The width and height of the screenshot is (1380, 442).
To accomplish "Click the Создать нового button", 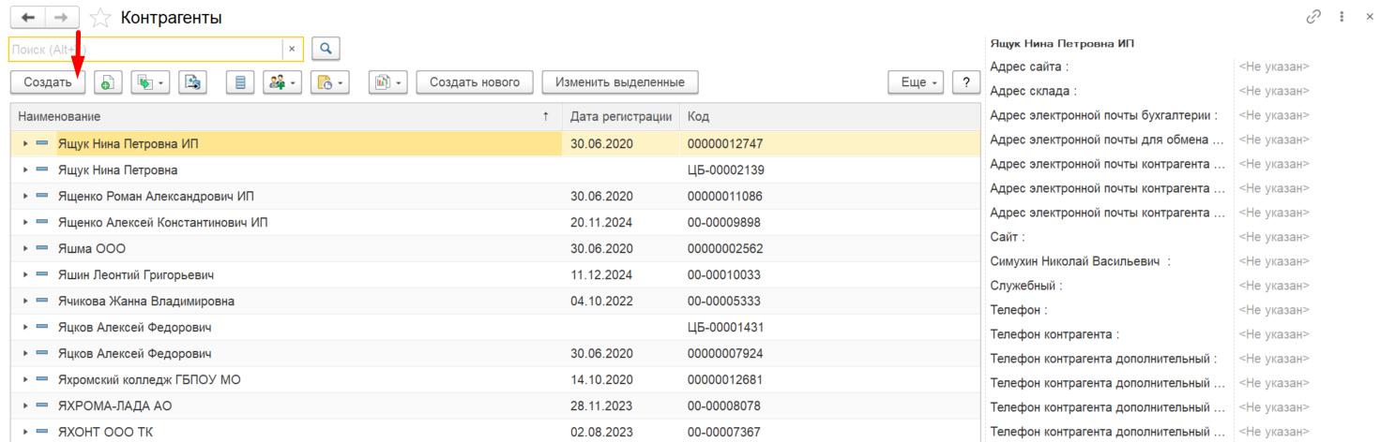I will [x=475, y=82].
